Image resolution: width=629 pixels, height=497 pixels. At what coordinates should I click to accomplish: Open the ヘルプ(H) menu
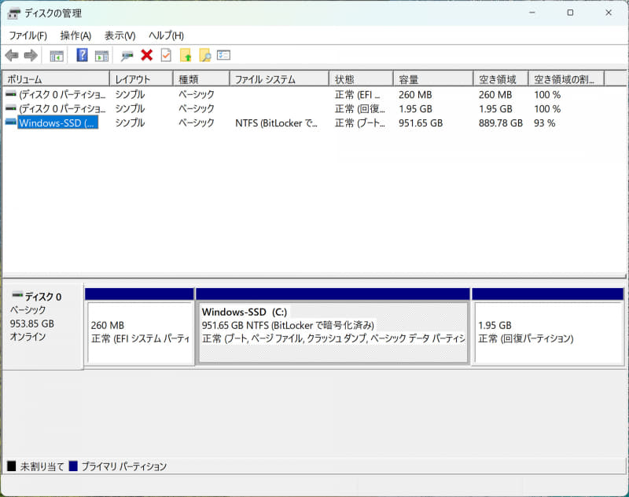point(164,35)
